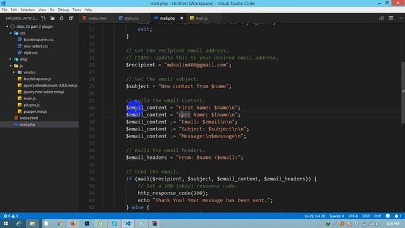
Task: Open style.css in the Explorer tree
Action: [30, 53]
